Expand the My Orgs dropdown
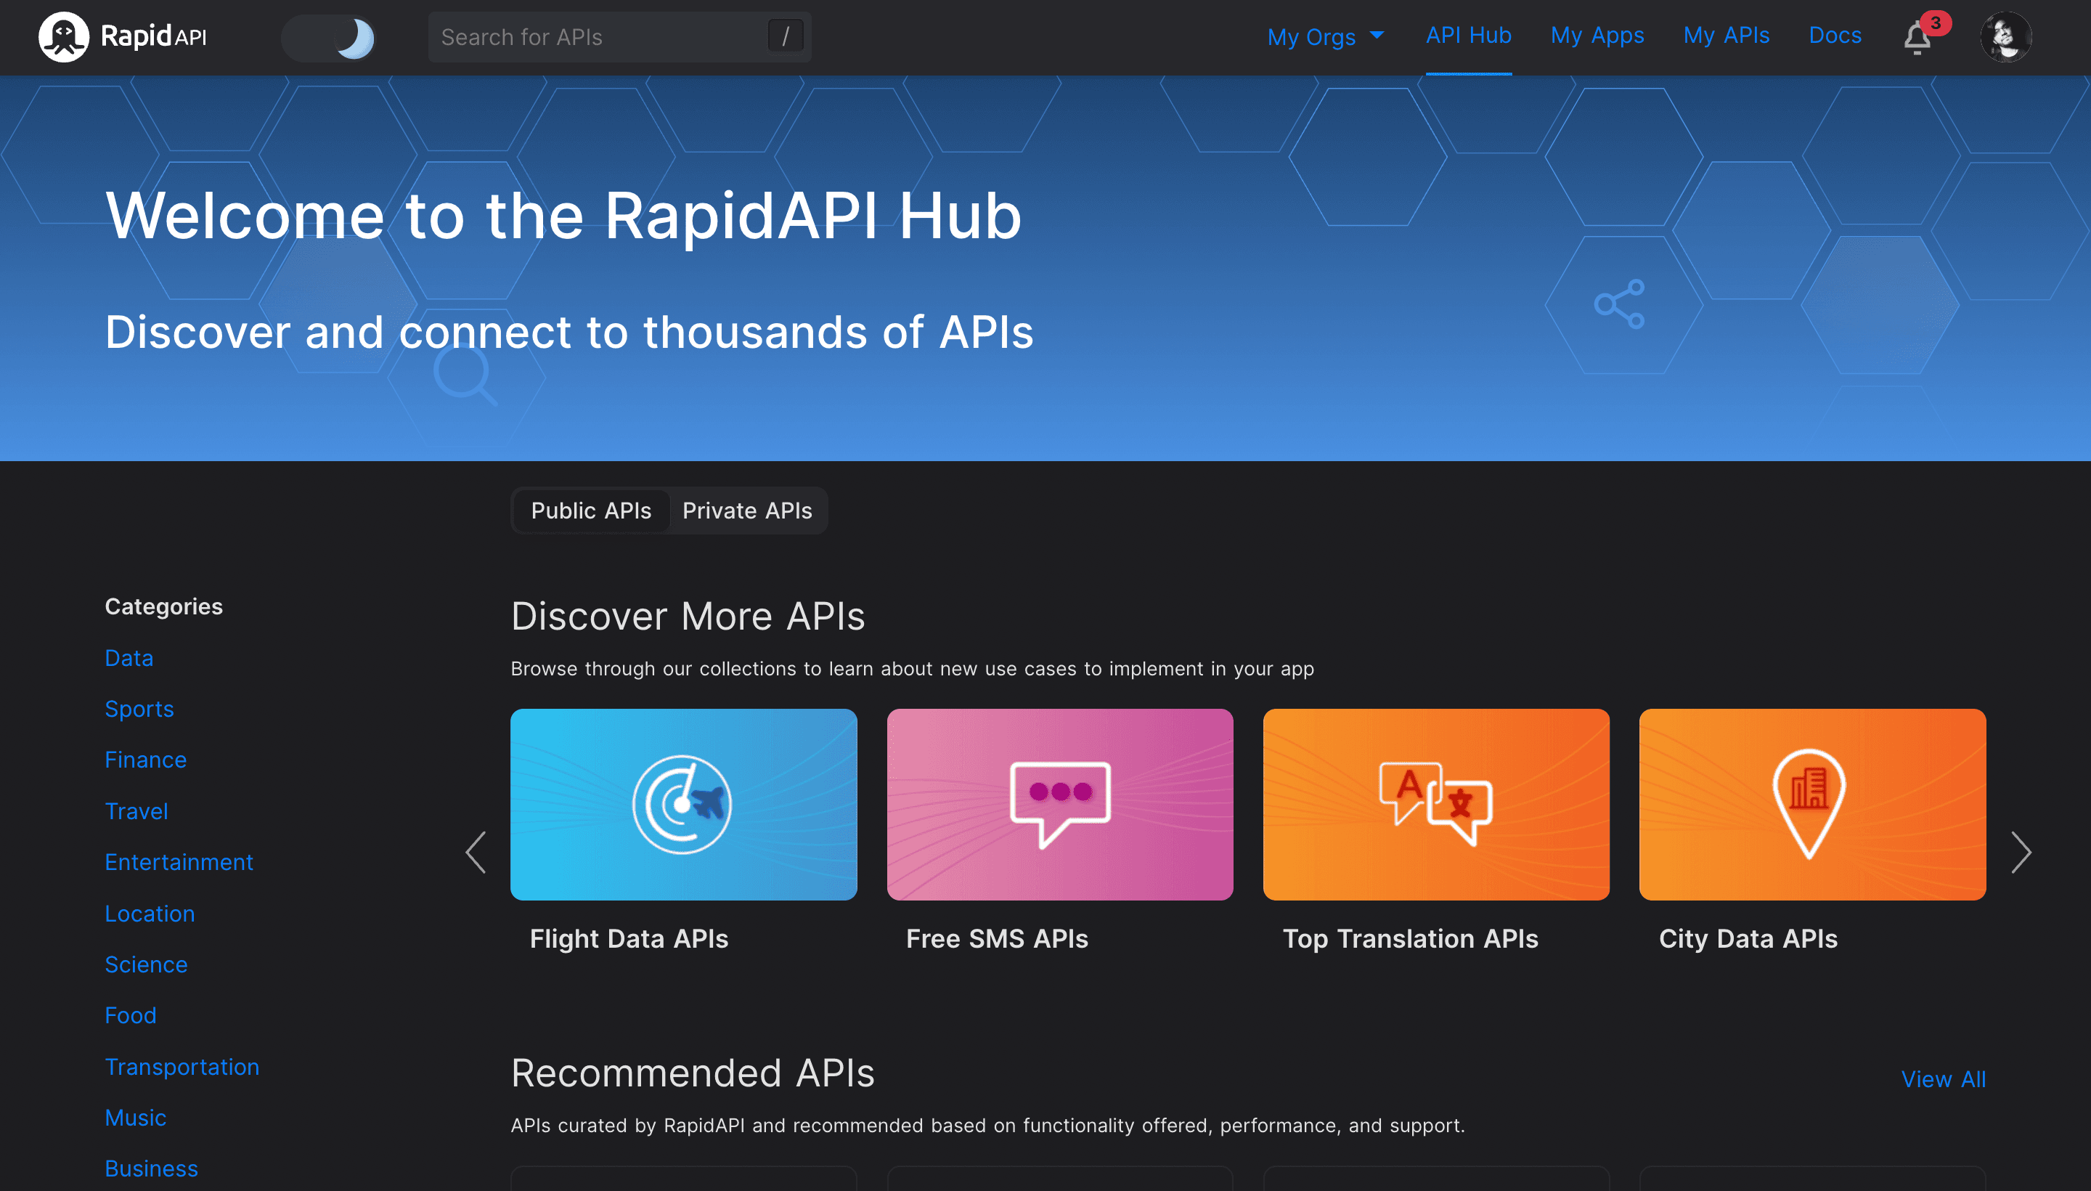 click(1326, 37)
